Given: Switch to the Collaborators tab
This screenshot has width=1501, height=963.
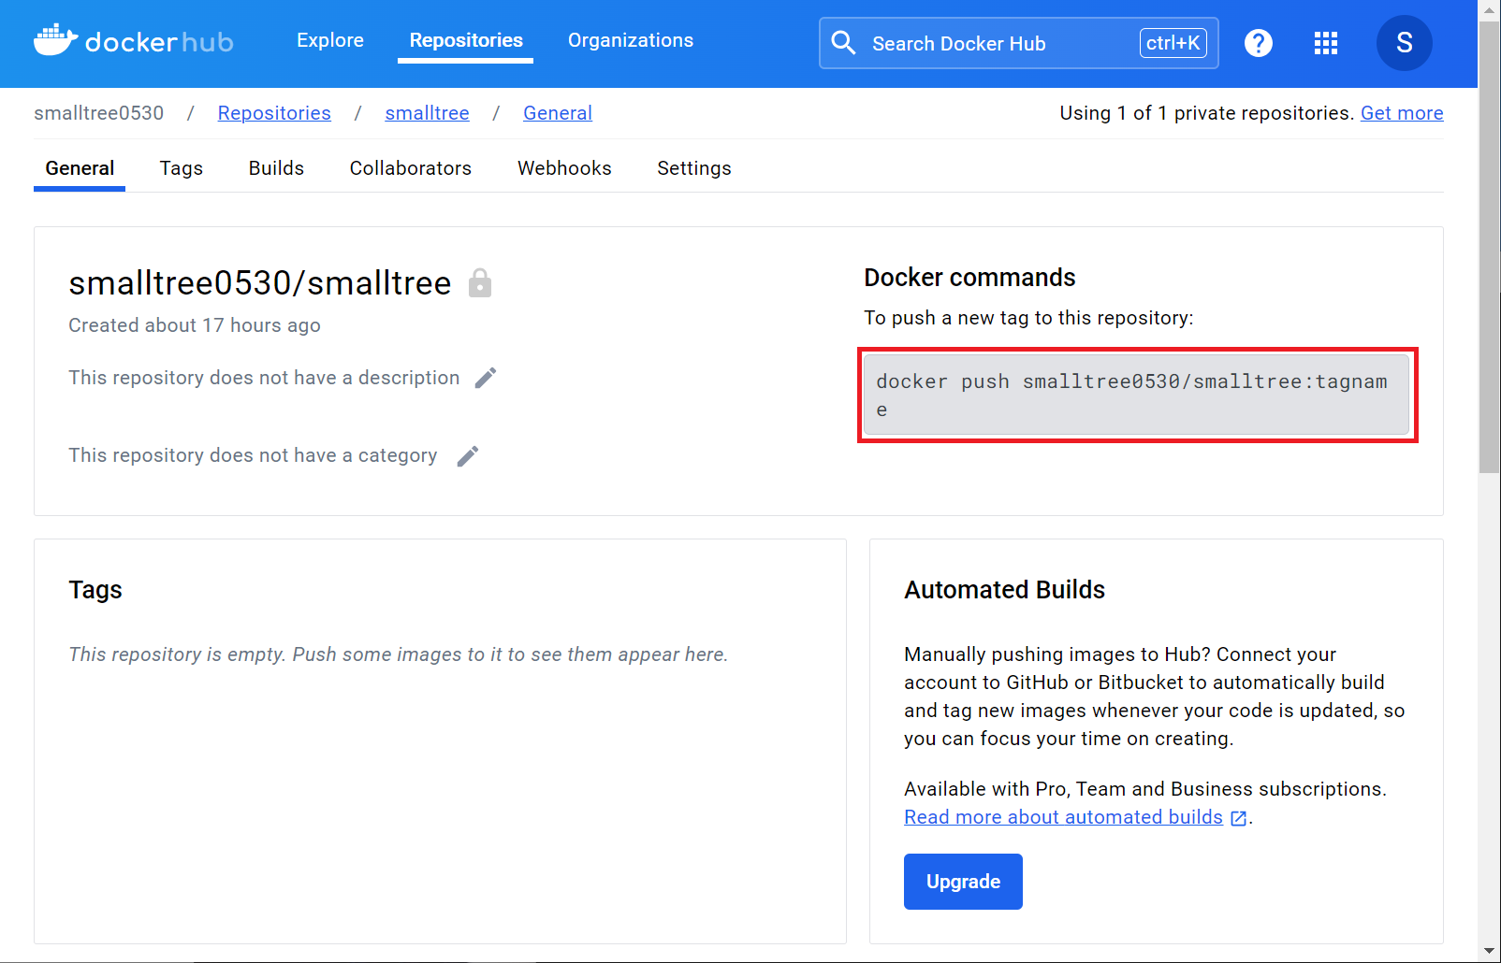Looking at the screenshot, I should coord(411,168).
